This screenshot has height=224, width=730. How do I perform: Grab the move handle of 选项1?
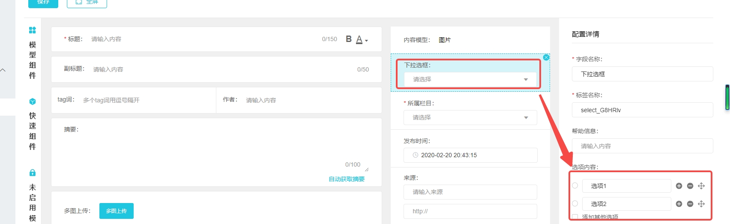click(x=701, y=186)
